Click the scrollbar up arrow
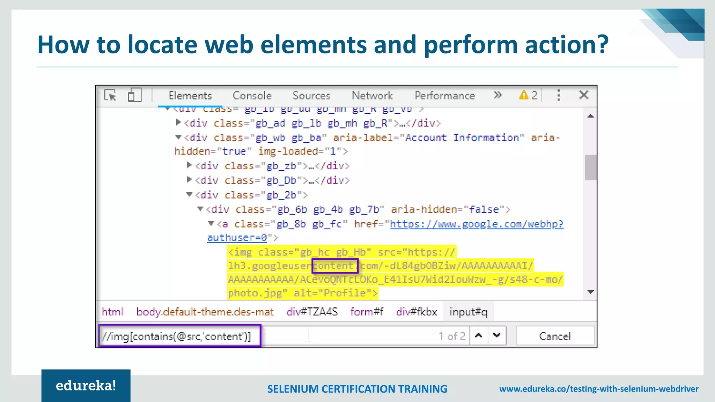715x402 pixels. (590, 116)
